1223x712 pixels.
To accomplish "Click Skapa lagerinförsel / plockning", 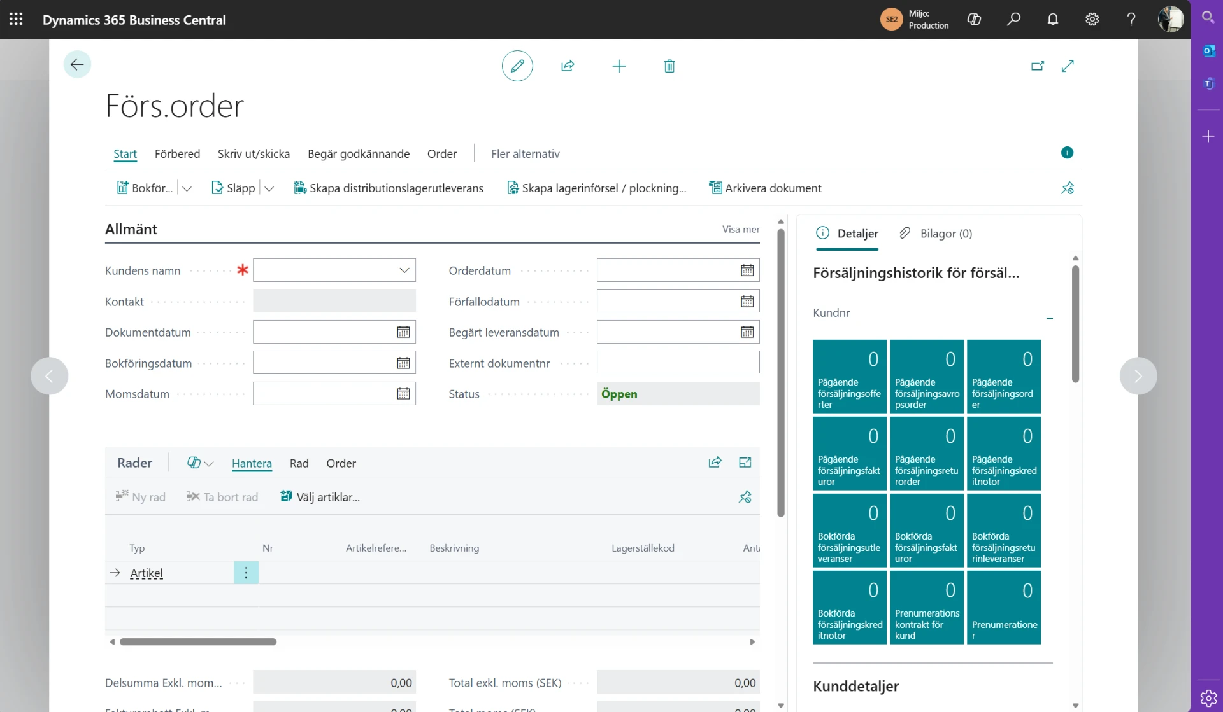I will pyautogui.click(x=596, y=188).
